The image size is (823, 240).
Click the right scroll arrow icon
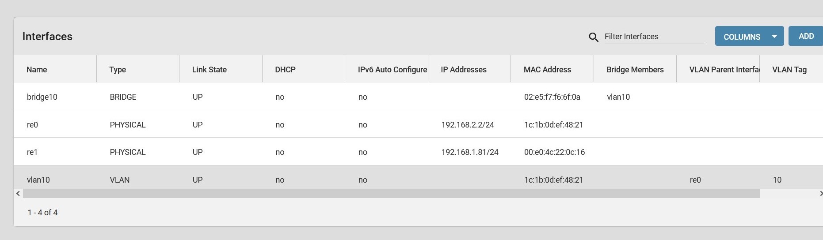820,194
